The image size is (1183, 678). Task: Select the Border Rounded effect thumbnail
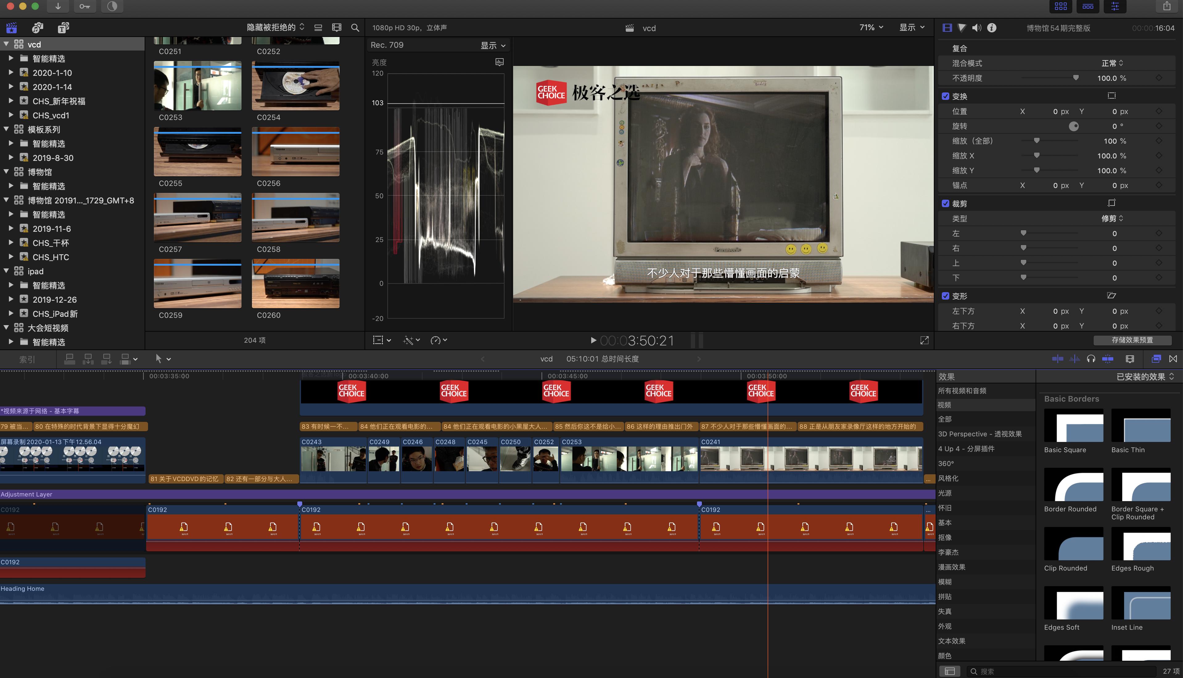[x=1074, y=484]
